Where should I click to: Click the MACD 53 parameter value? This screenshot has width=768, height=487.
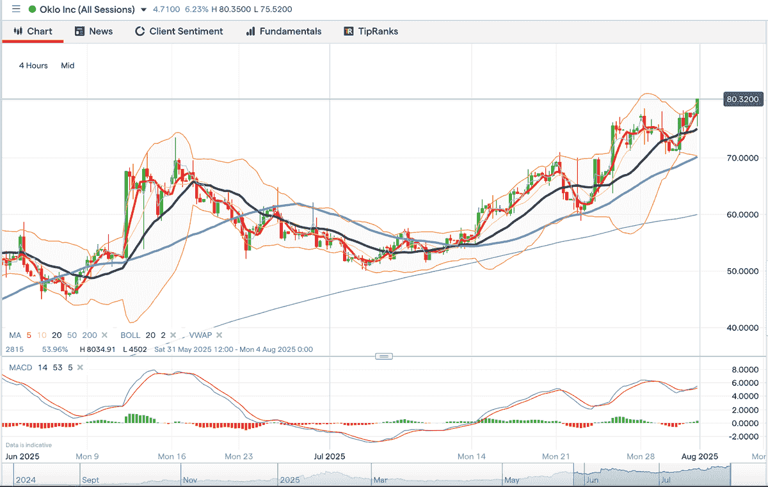tap(58, 367)
